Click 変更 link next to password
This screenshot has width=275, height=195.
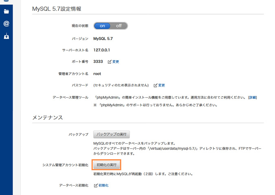(x=162, y=85)
